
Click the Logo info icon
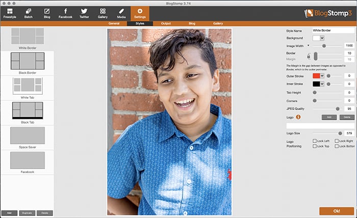point(298,117)
